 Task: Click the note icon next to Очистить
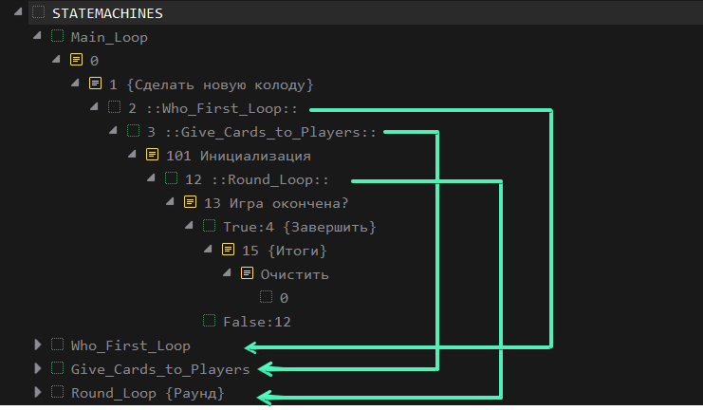click(x=247, y=273)
